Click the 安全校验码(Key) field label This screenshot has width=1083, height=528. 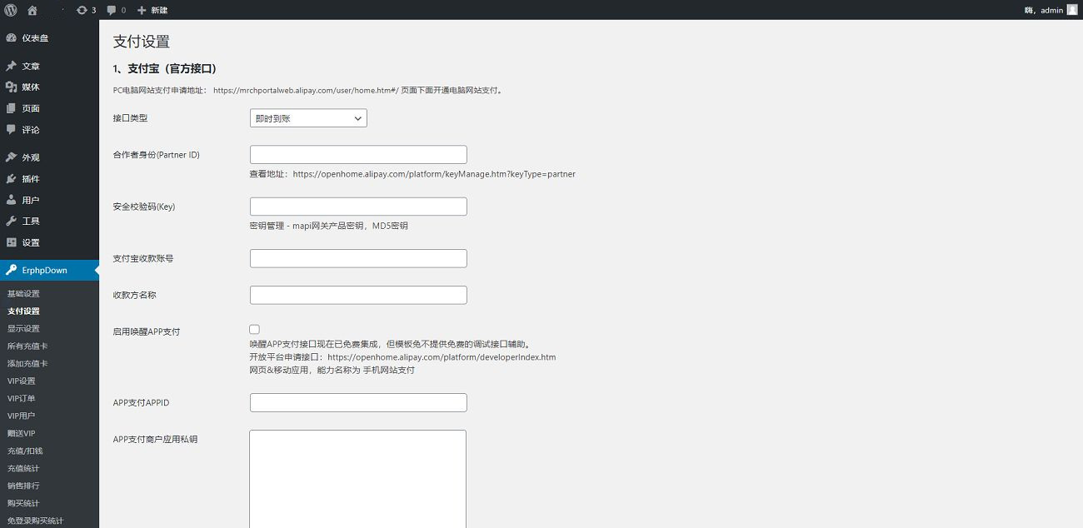(144, 207)
